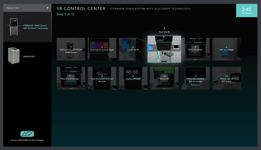Select the AEROFLEX device image
Screen dimensions: 261x150
(14, 56)
